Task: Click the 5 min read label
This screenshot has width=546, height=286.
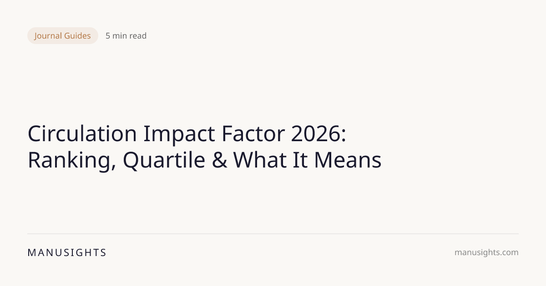Action: click(126, 36)
